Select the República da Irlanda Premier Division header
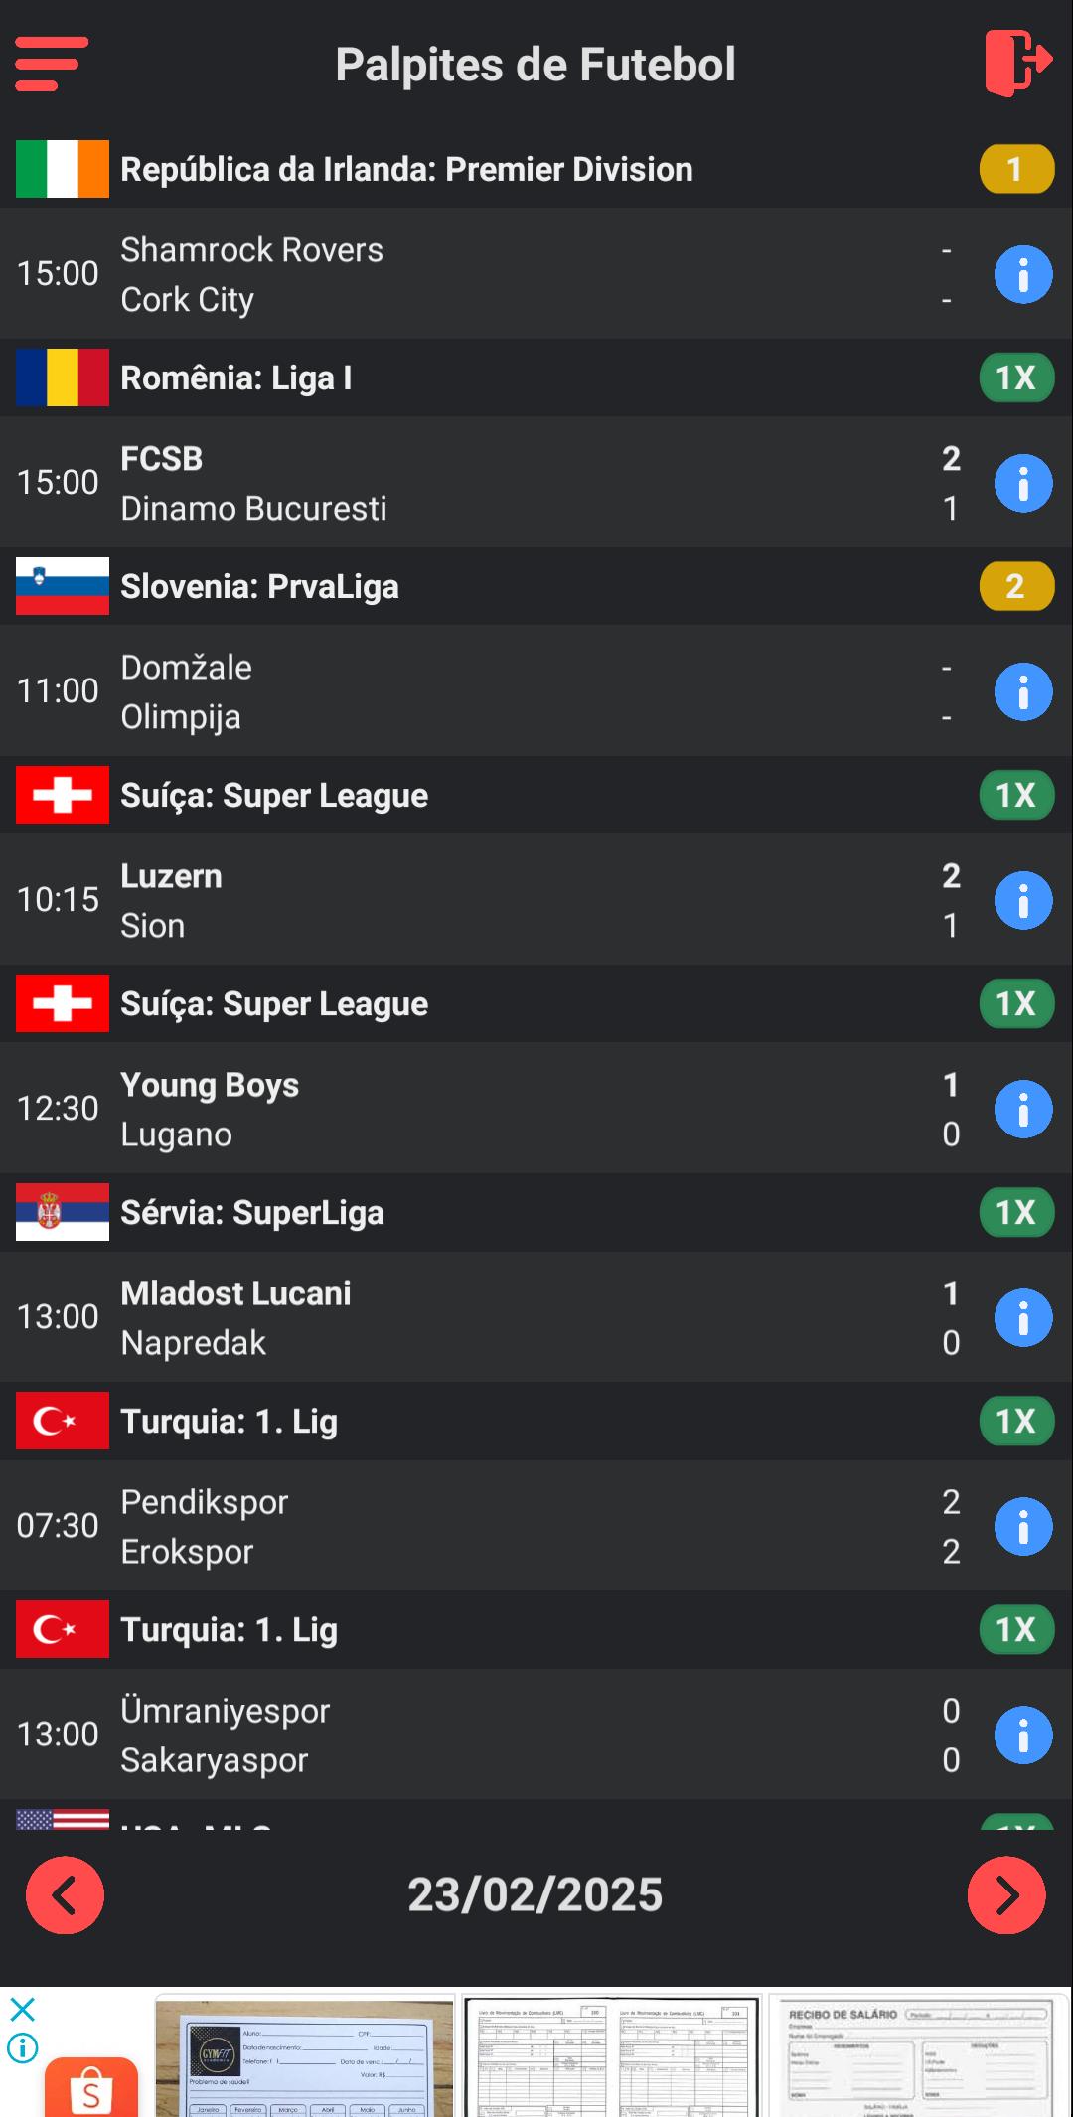Viewport: 1073px width, 2117px height. point(406,170)
